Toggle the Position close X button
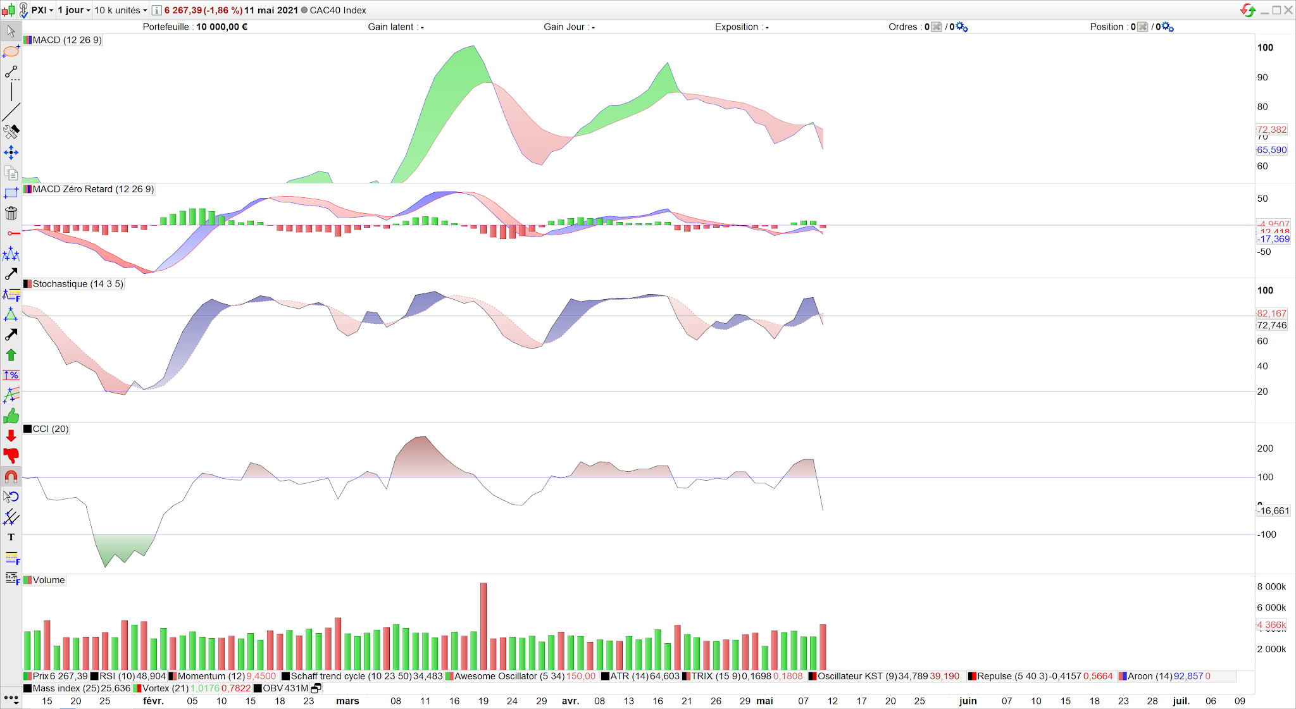The width and height of the screenshot is (1296, 709). [x=1142, y=27]
